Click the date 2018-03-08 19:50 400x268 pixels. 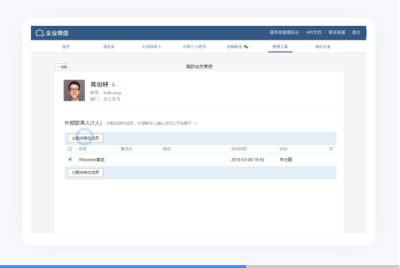point(247,160)
